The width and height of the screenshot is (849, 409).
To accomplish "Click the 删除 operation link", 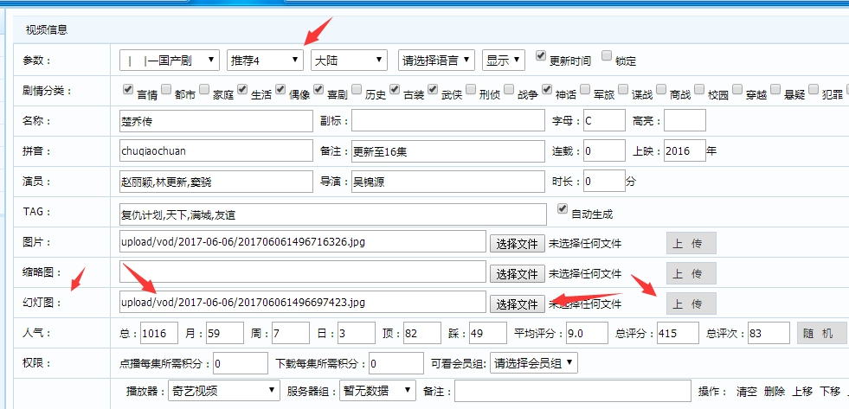I will point(775,392).
